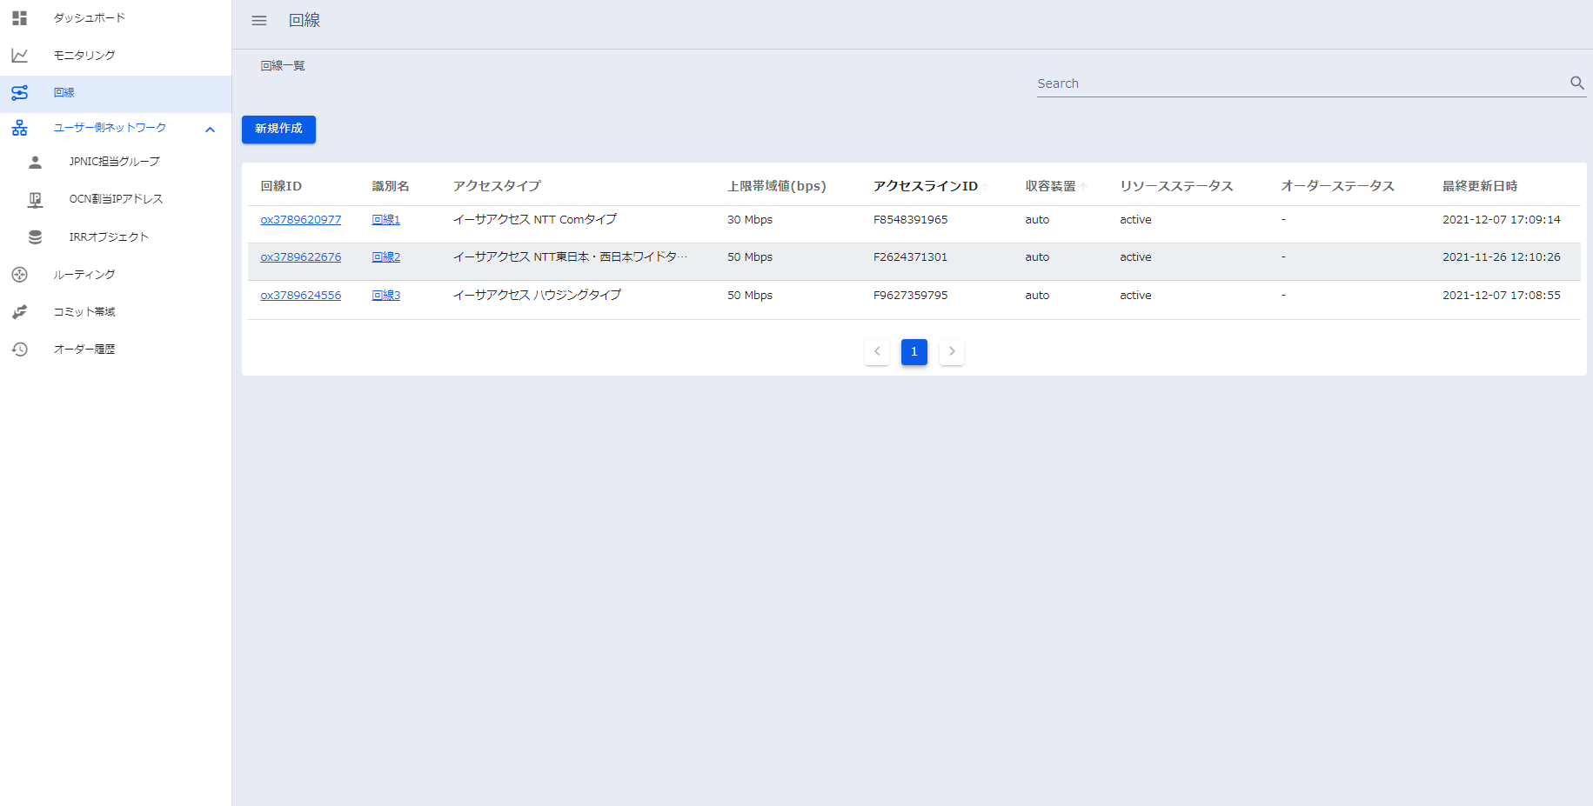Click the IRRオブジェクト database icon

click(x=35, y=237)
